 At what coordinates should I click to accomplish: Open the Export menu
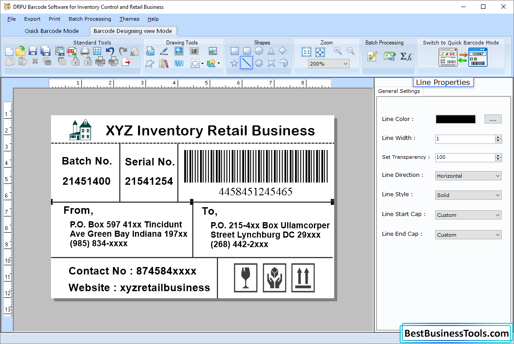point(32,19)
